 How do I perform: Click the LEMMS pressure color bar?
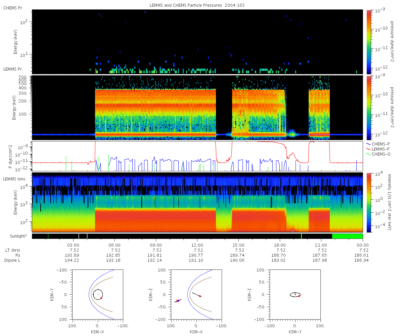[x=369, y=108]
